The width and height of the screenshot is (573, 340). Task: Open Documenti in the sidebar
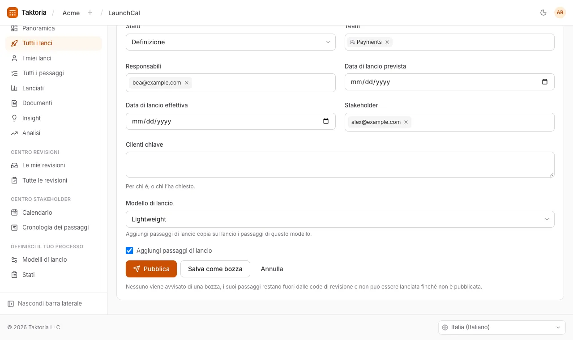tap(54, 103)
